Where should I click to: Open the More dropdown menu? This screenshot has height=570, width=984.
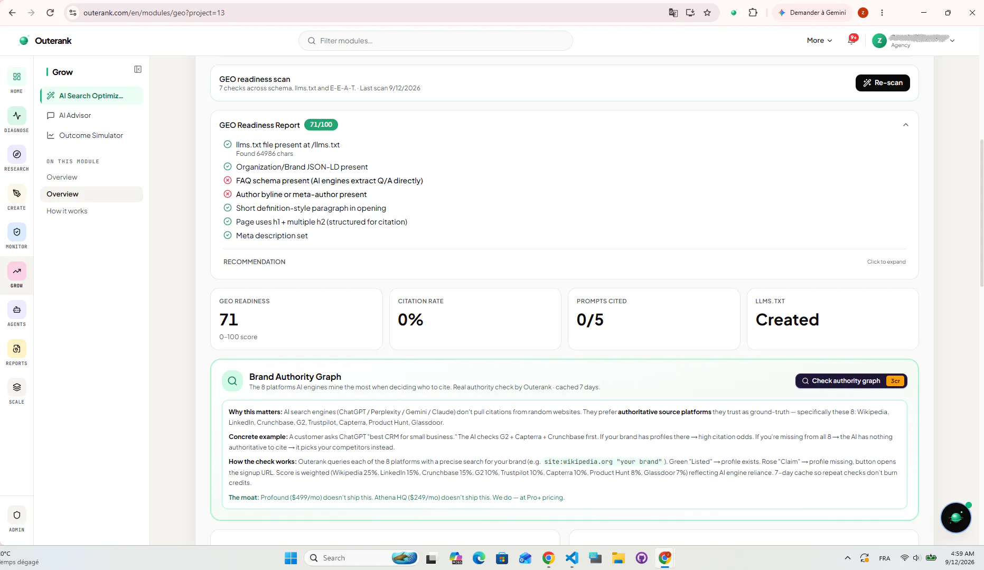[x=819, y=41]
